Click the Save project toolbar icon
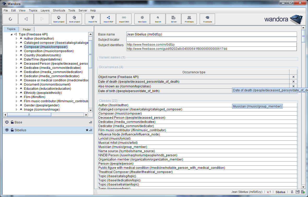The width and height of the screenshot is (308, 197). [x=74, y=19]
